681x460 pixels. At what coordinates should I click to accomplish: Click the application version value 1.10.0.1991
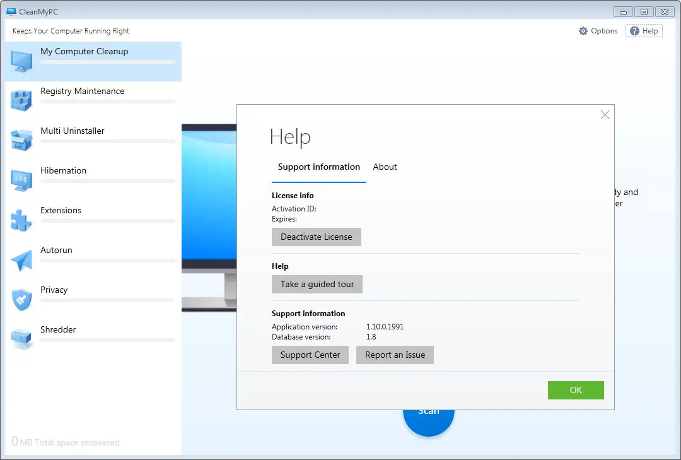385,326
